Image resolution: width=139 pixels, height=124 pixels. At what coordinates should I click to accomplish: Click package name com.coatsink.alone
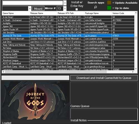pos(93,39)
